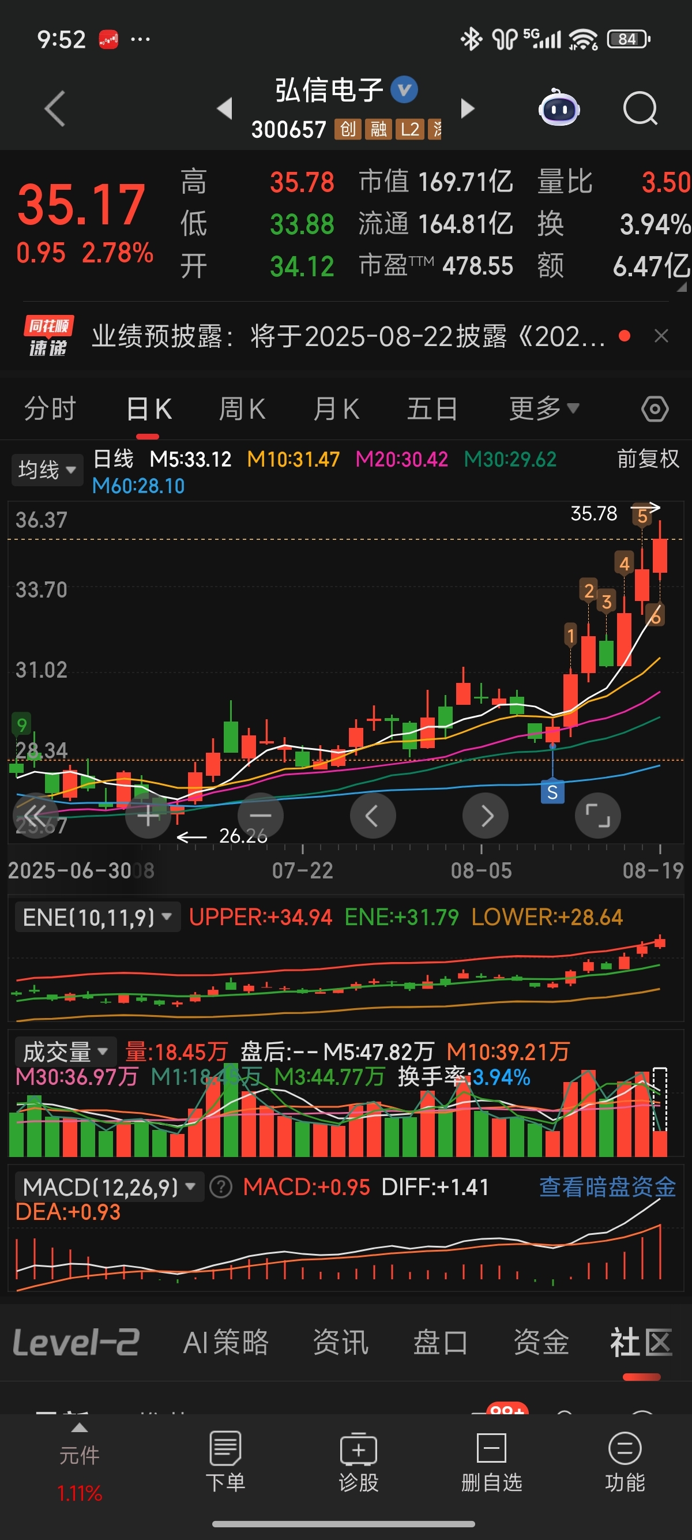Switch to previous stock with left triangle

point(225,108)
